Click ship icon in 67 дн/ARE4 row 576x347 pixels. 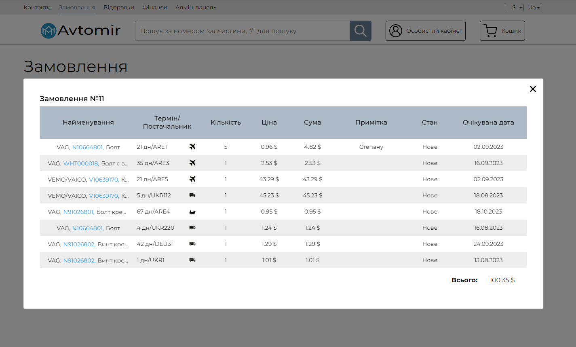[x=192, y=212]
